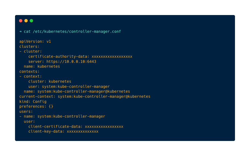Click the client-key-data masked value

(83, 131)
